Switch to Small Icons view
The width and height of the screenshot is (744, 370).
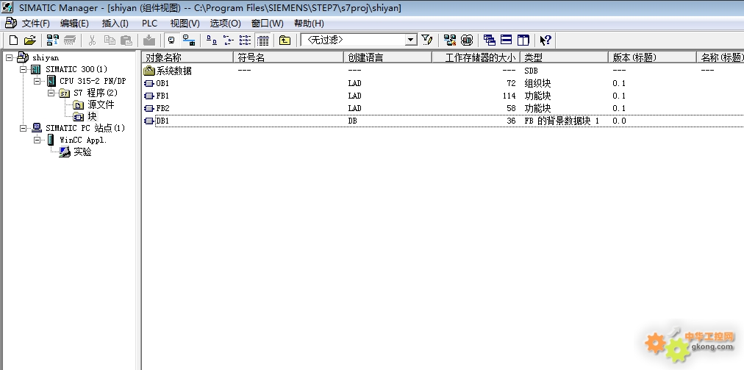[228, 40]
